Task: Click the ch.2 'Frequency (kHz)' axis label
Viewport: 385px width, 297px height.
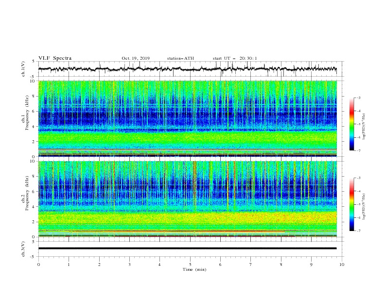Action: [x=27, y=193]
